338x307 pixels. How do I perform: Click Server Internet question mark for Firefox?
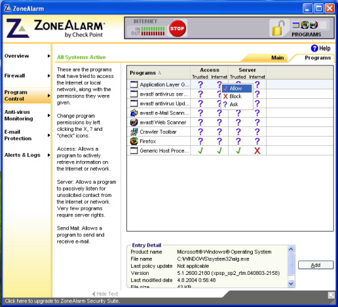257,141
